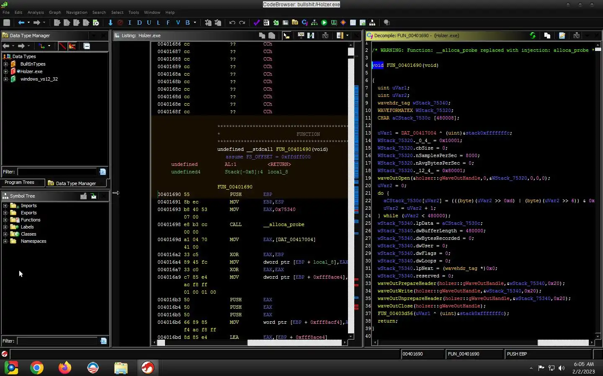The width and height of the screenshot is (603, 376).
Task: Toggle the Listing mouse-hover mode icon
Action: pyautogui.click(x=287, y=36)
